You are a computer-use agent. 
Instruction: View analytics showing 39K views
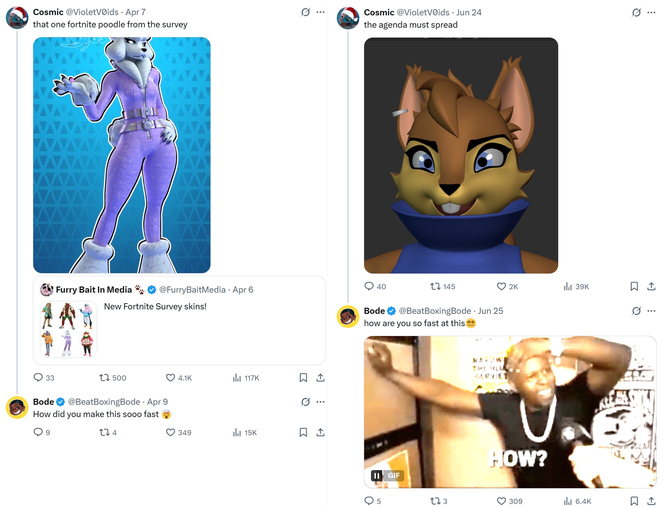(576, 286)
